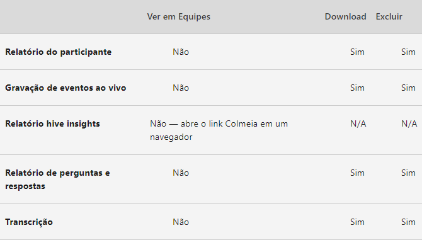This screenshot has height=240, width=422.
Task: Click 'Não' in the Transcrição row
Action: coord(181,222)
